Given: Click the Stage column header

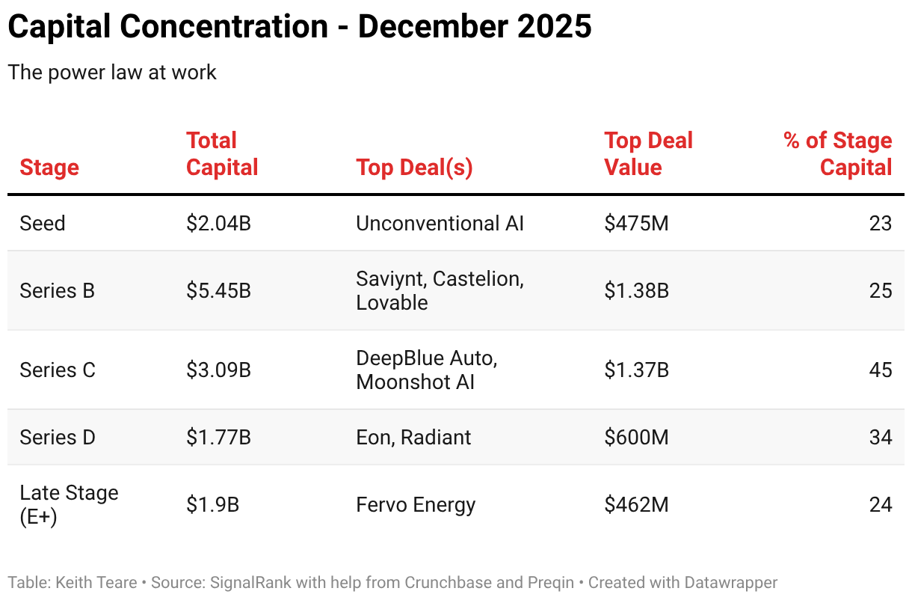Looking at the screenshot, I should click(x=49, y=167).
